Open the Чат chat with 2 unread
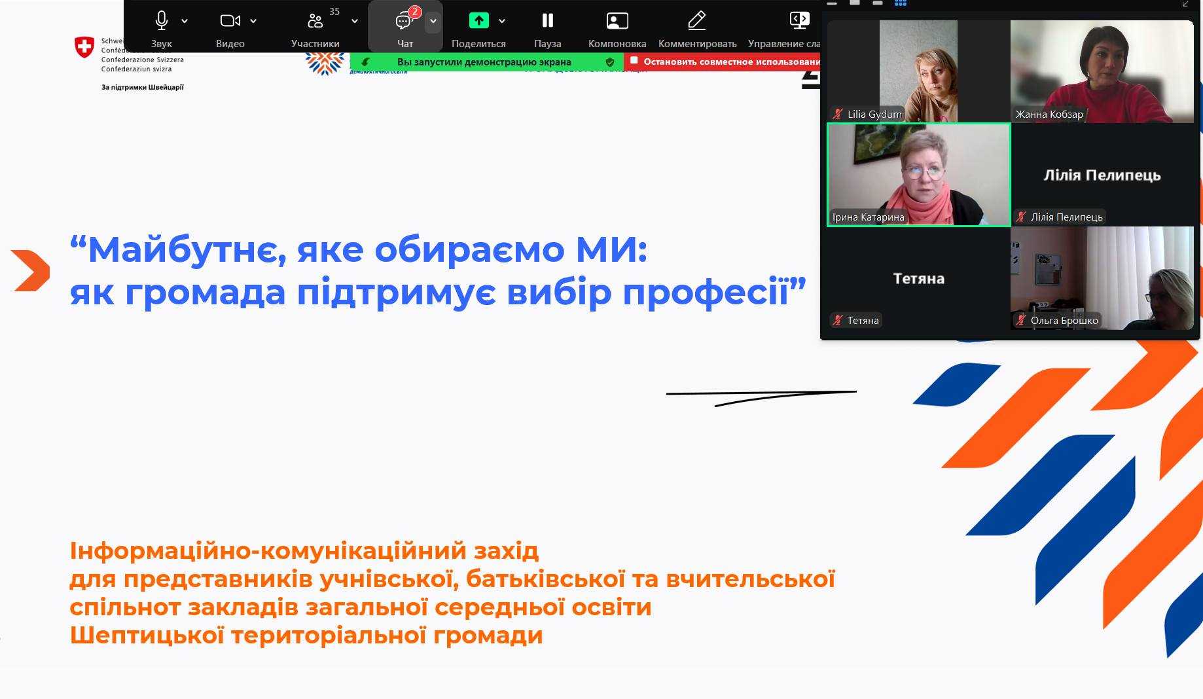 [404, 21]
